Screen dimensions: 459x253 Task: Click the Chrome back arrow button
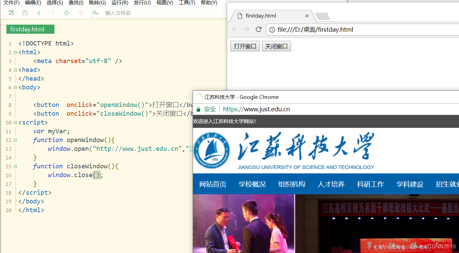click(235, 29)
